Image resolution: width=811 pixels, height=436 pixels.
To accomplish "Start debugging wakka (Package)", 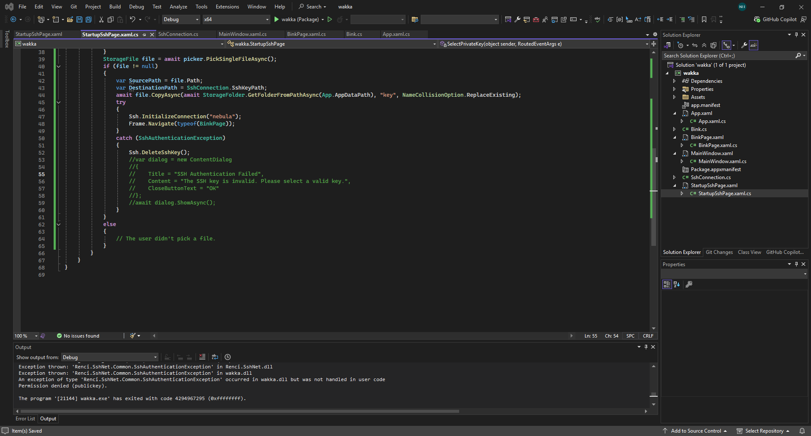I will pyautogui.click(x=297, y=19).
